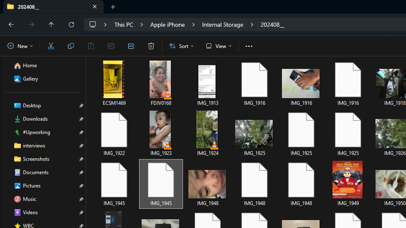Open the New item dropdown

[20, 46]
